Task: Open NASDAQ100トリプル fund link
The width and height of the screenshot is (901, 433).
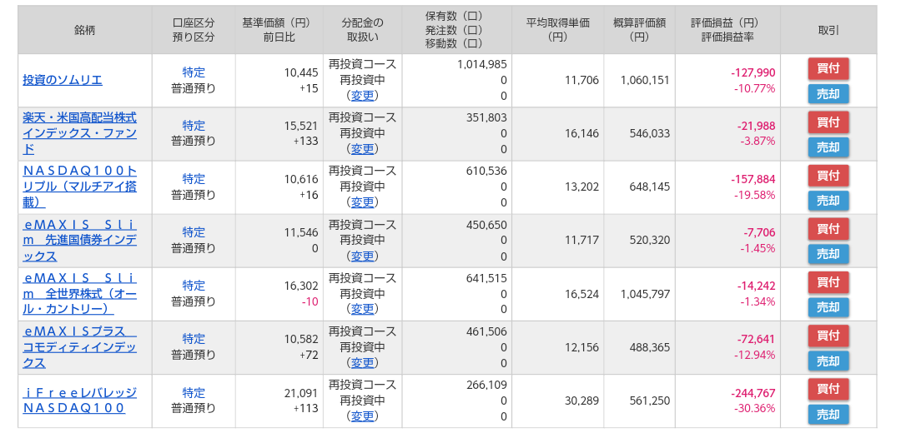Action: coord(80,187)
